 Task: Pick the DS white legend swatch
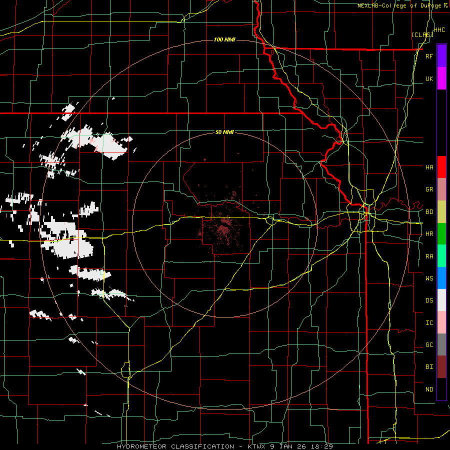(x=441, y=300)
